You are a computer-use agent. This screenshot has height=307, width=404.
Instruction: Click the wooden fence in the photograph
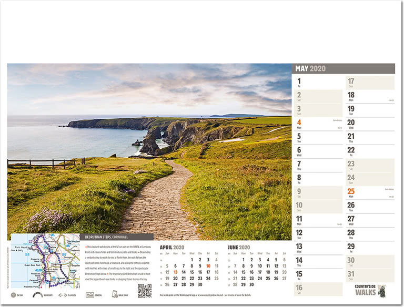tap(46, 163)
